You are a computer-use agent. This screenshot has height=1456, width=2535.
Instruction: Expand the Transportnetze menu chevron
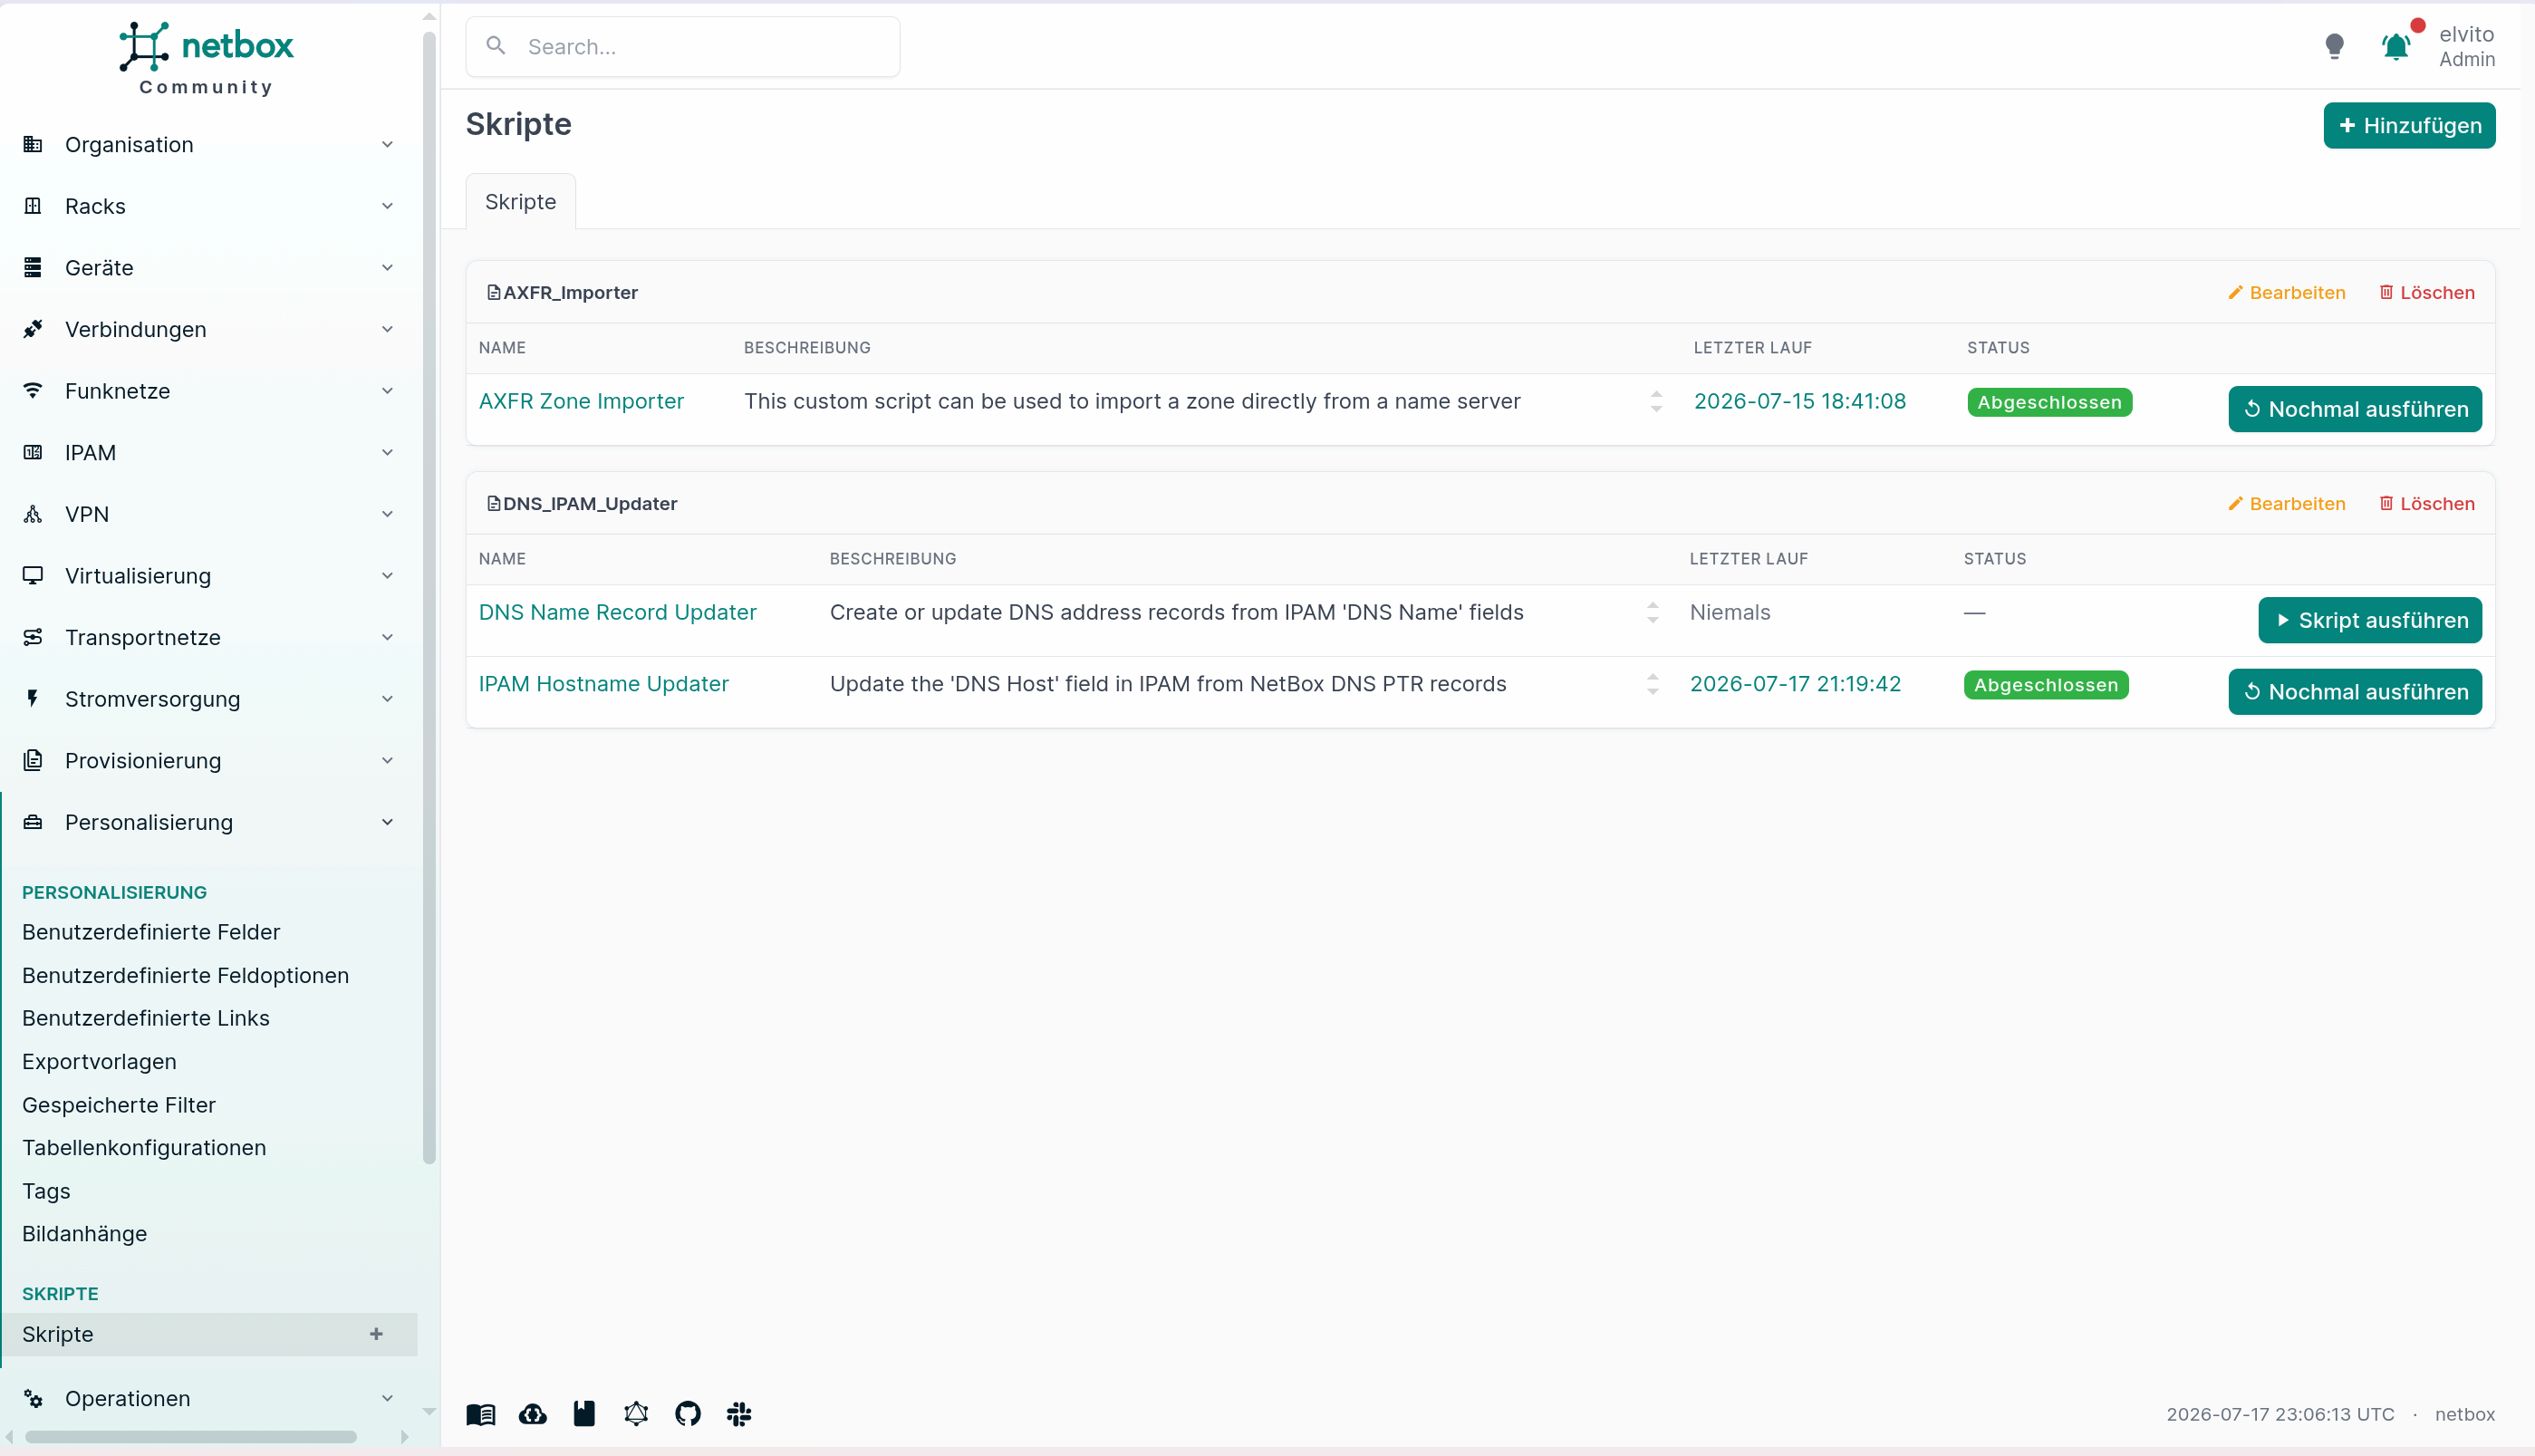(x=387, y=637)
